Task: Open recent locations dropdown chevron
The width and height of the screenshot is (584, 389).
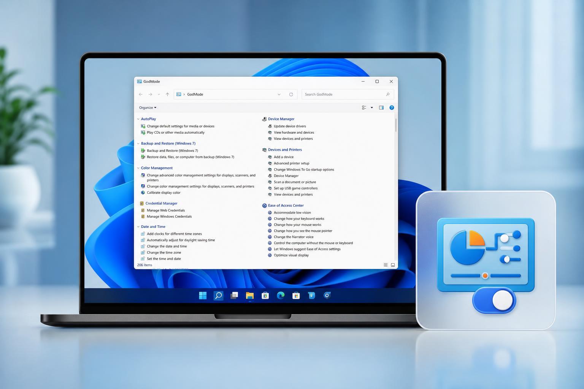Action: point(159,94)
